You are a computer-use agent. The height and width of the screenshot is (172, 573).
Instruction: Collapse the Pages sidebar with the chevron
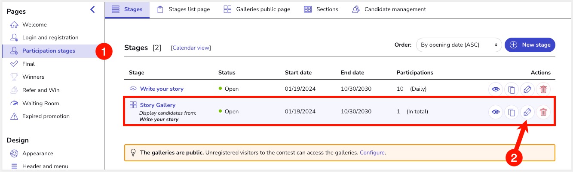(x=92, y=9)
